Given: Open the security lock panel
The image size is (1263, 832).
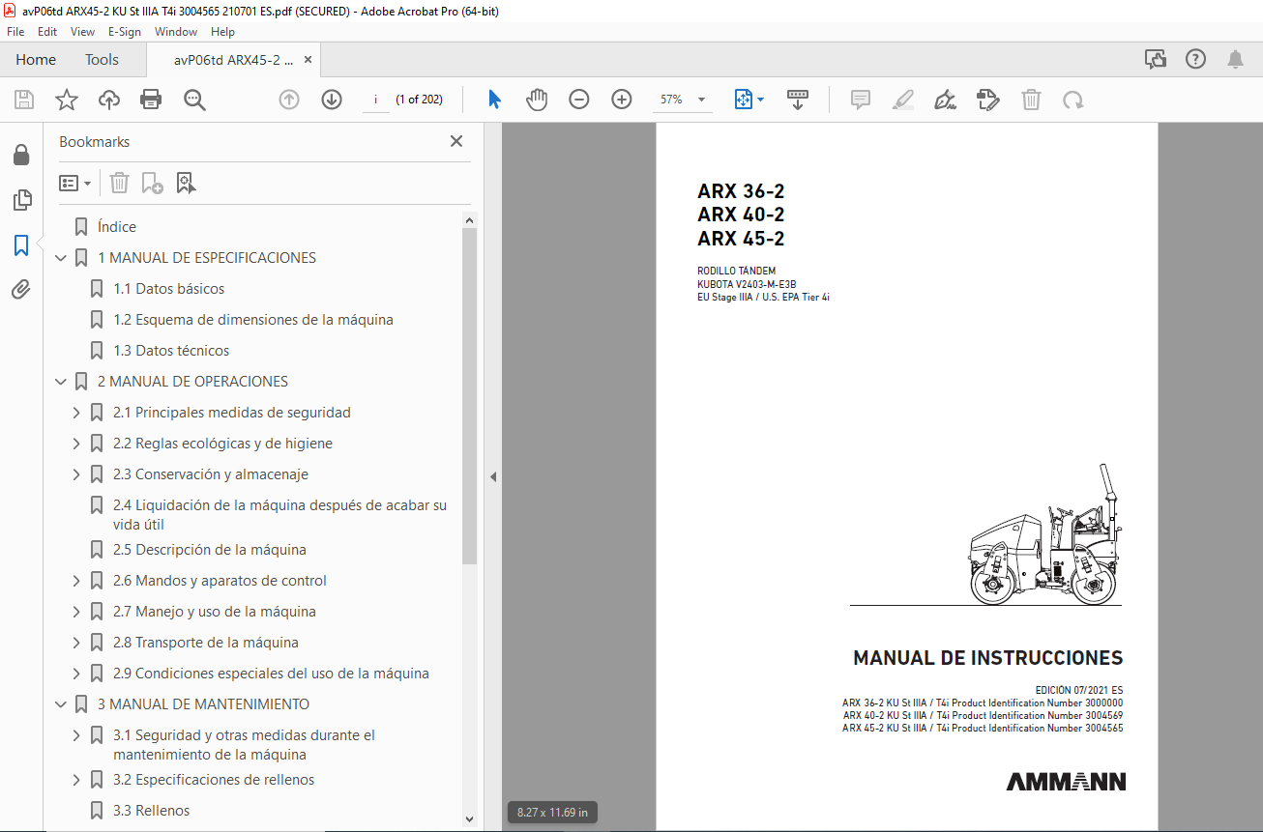Looking at the screenshot, I should coord(21,155).
